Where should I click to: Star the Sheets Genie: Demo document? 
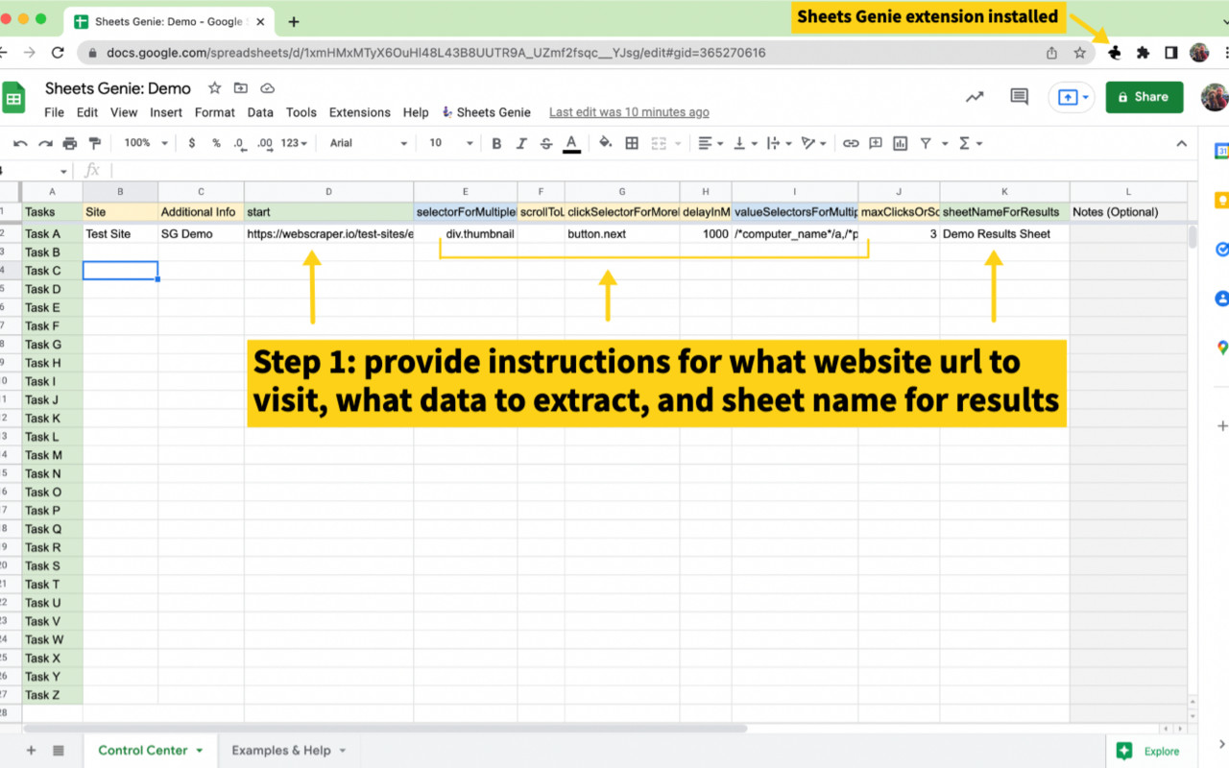[215, 88]
